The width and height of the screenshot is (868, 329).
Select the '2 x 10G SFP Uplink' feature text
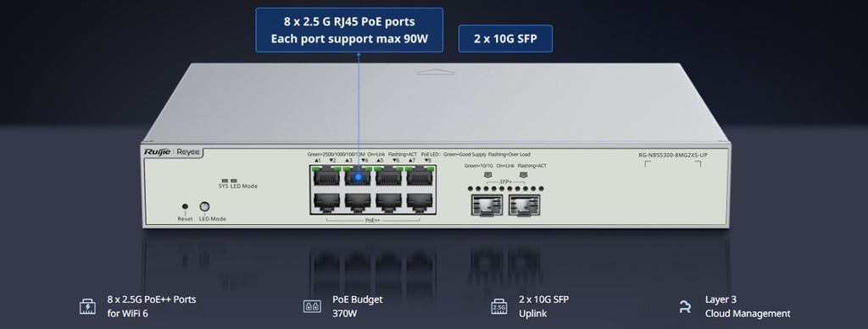543,306
